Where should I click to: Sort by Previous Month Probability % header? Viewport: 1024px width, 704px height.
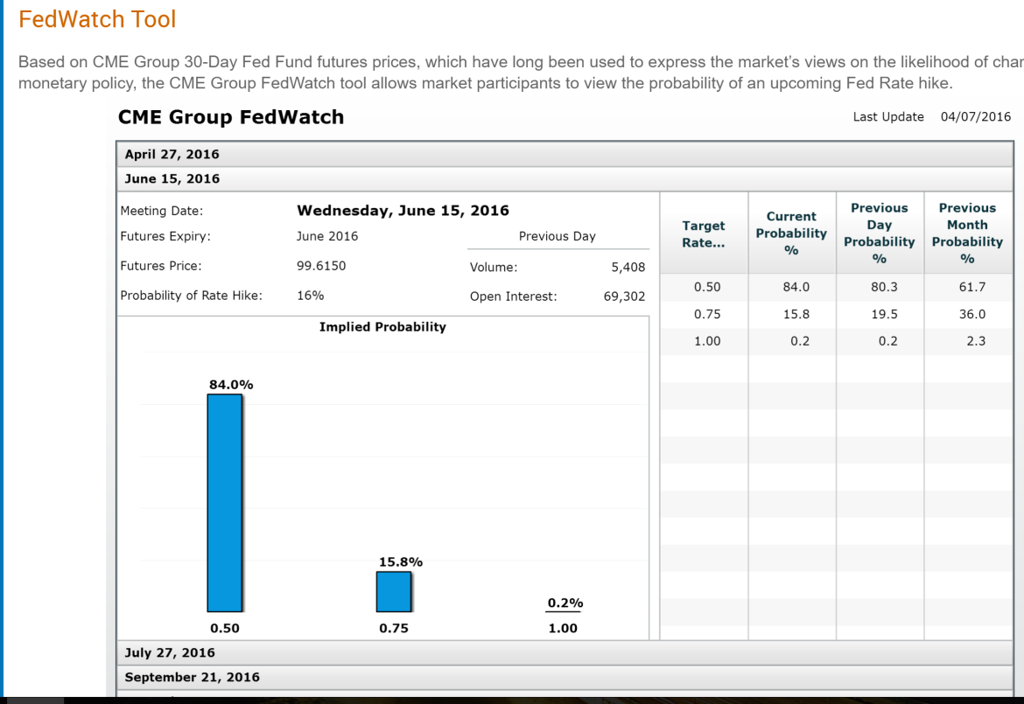[x=968, y=234]
